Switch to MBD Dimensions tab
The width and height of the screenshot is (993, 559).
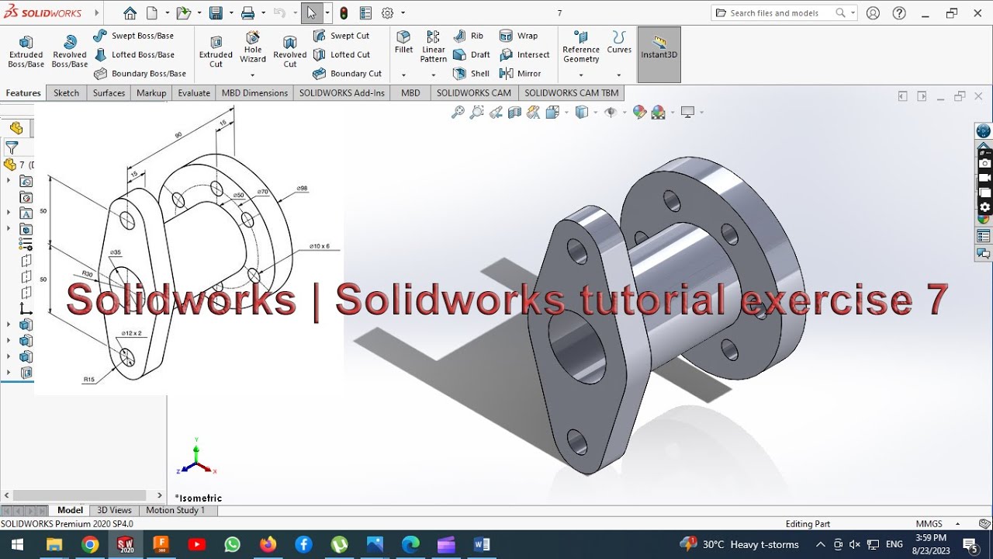point(254,93)
